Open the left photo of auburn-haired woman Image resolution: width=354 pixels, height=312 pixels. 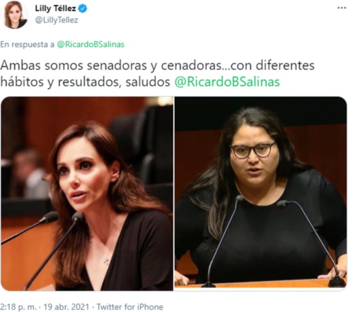coord(87,194)
